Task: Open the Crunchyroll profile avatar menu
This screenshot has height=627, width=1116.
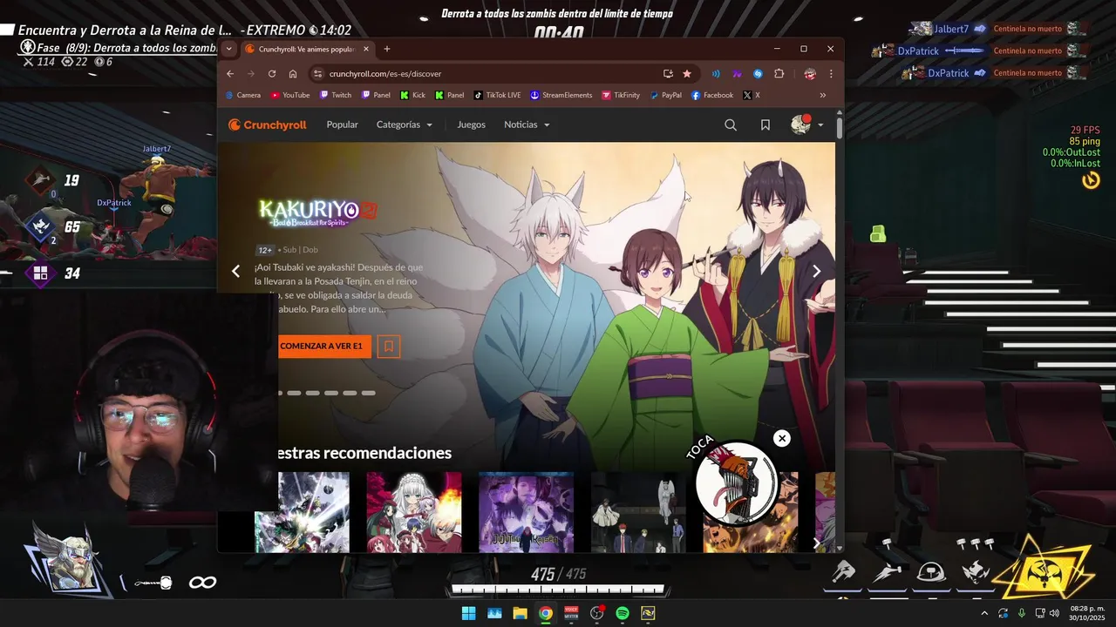Action: (806, 125)
